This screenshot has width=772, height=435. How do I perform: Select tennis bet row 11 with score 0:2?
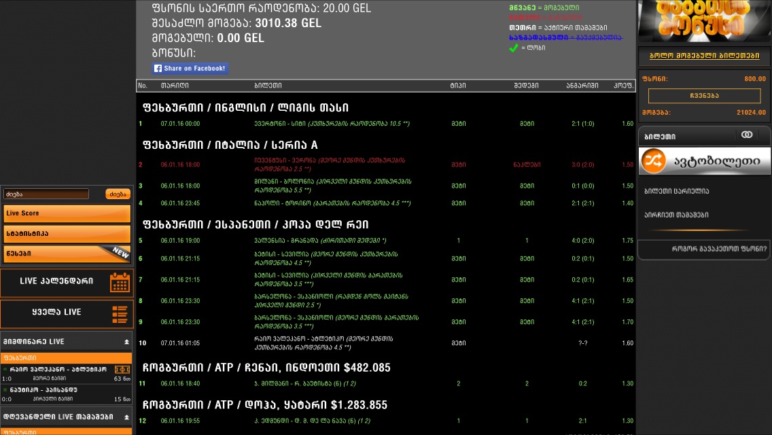(386, 383)
